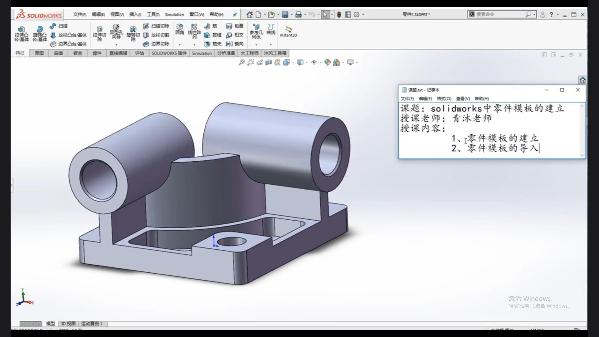
Task: Toggle the select cursor tool
Action: click(325, 14)
